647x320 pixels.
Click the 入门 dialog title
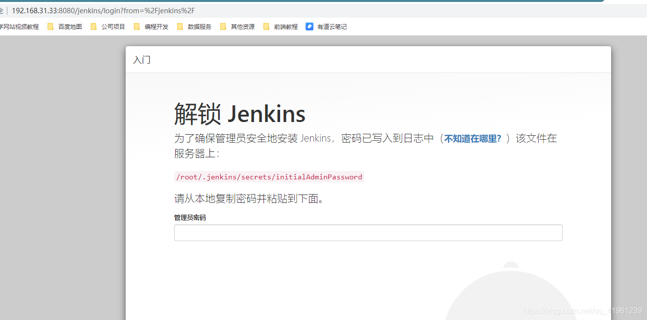(x=142, y=60)
